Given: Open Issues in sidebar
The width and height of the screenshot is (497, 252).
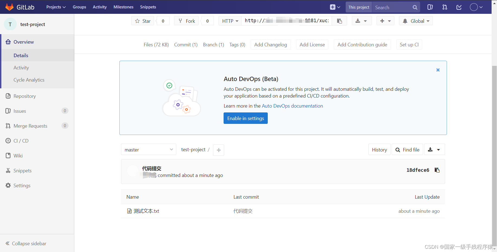Looking at the screenshot, I should click(37, 111).
